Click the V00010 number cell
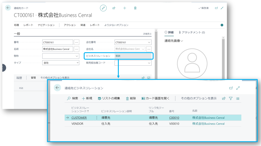The width and height of the screenshot is (261, 146). pos(174,124)
